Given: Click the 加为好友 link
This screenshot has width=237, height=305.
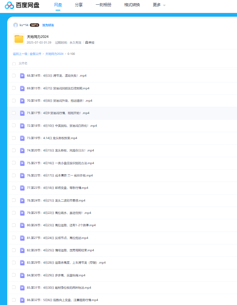Looking at the screenshot, I should 48,25.
